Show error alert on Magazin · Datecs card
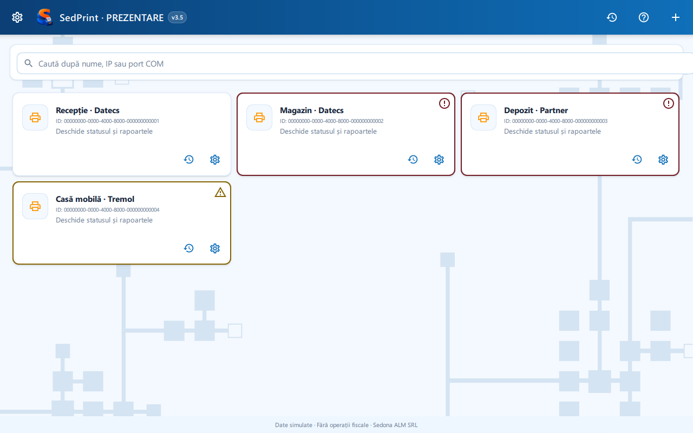693x433 pixels. click(x=444, y=103)
